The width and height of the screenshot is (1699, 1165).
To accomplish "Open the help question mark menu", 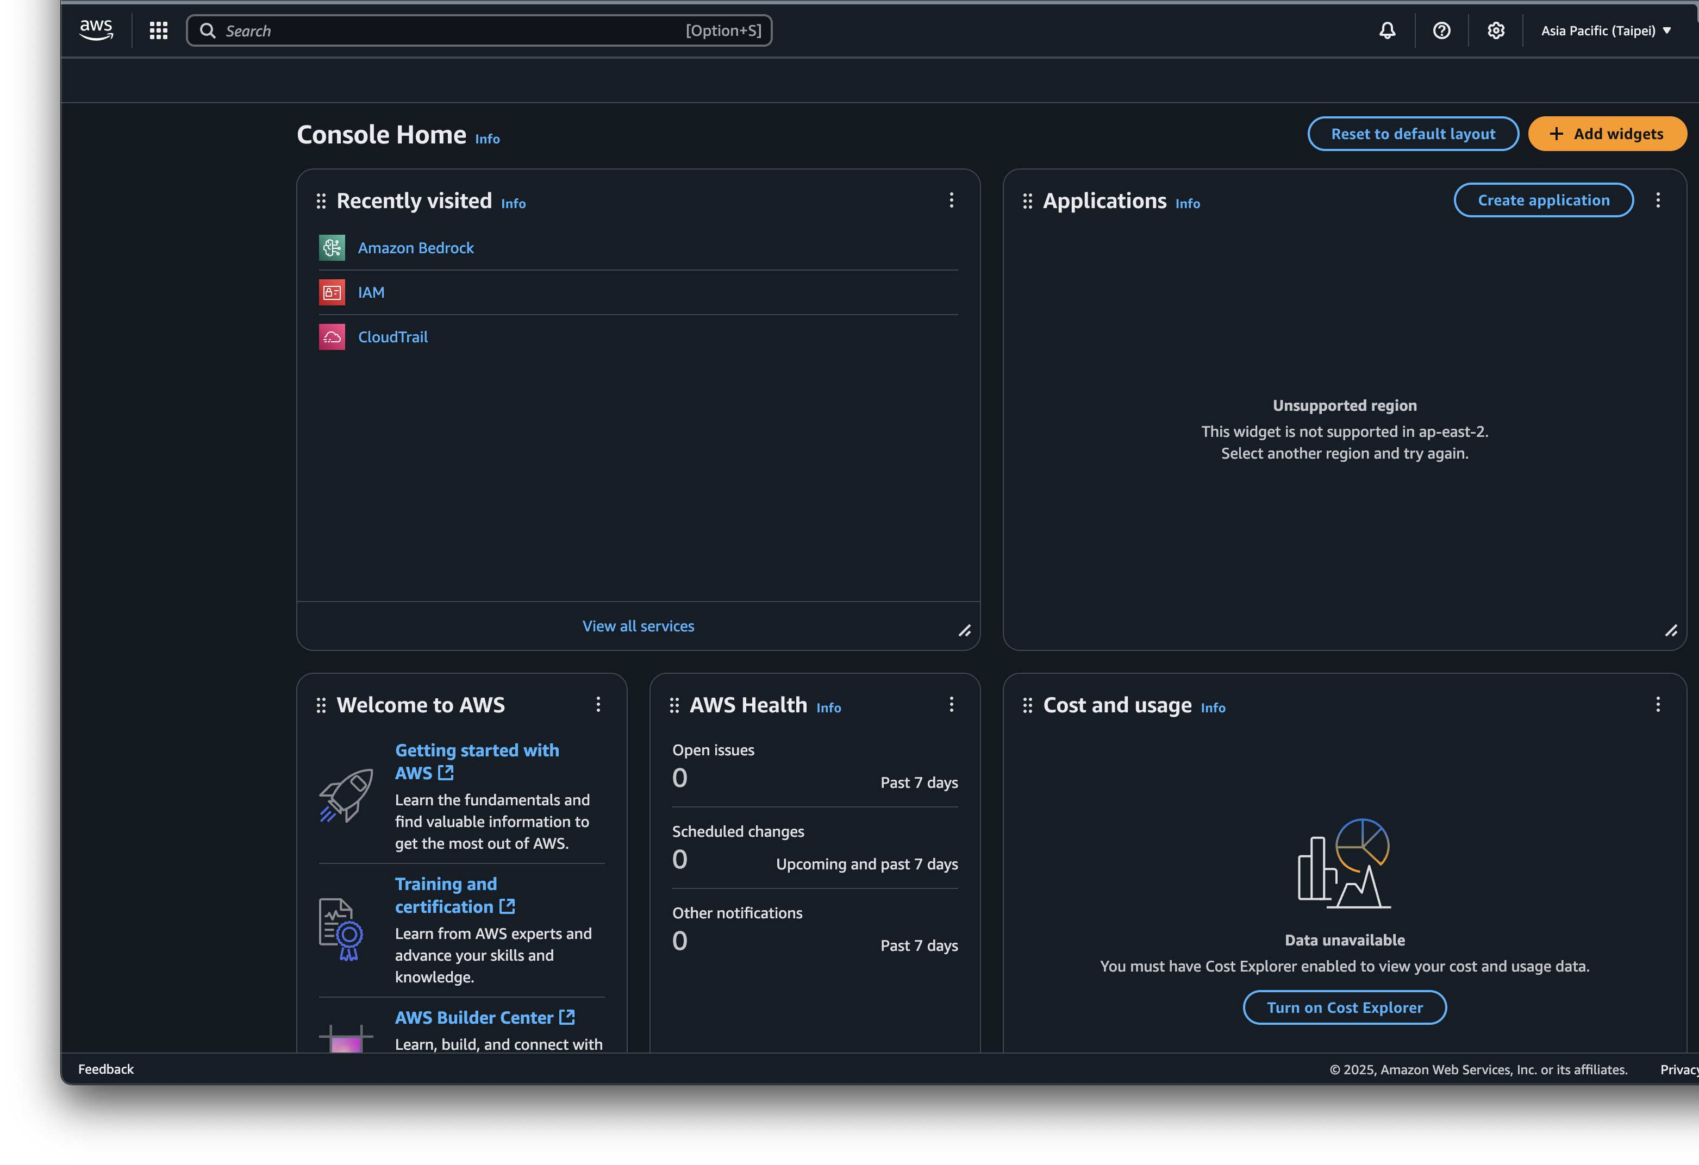I will point(1441,30).
